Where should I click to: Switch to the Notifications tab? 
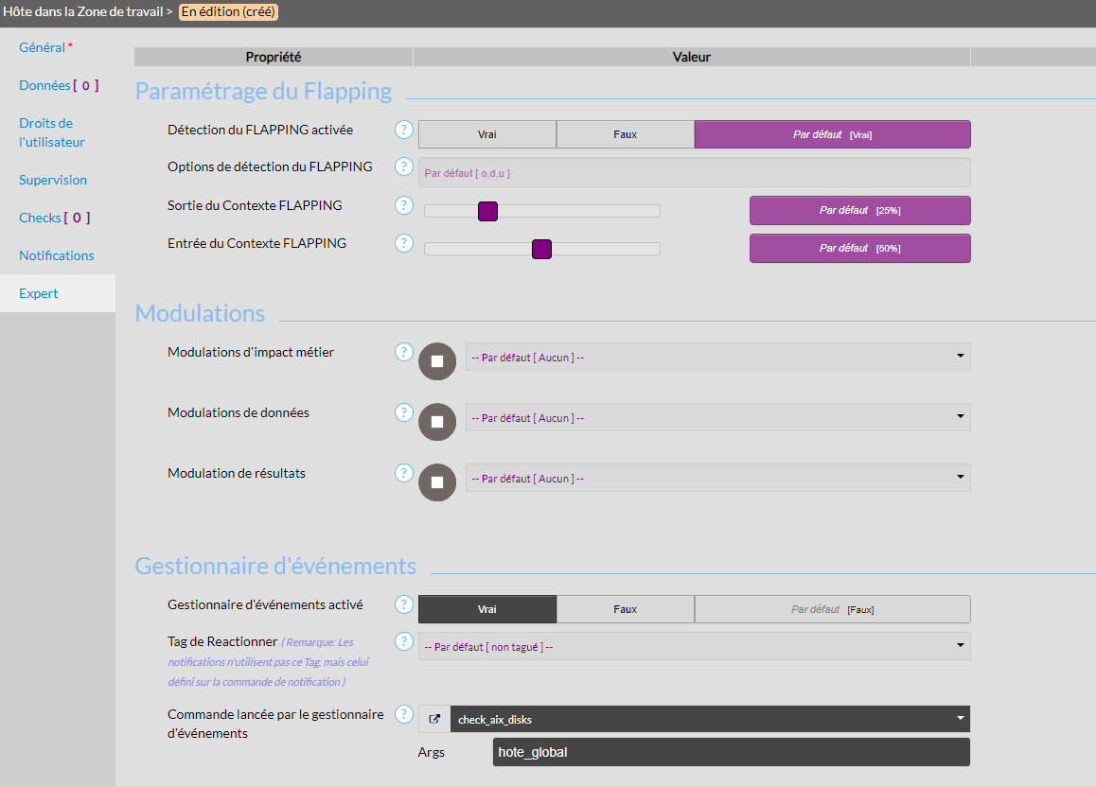(x=57, y=255)
